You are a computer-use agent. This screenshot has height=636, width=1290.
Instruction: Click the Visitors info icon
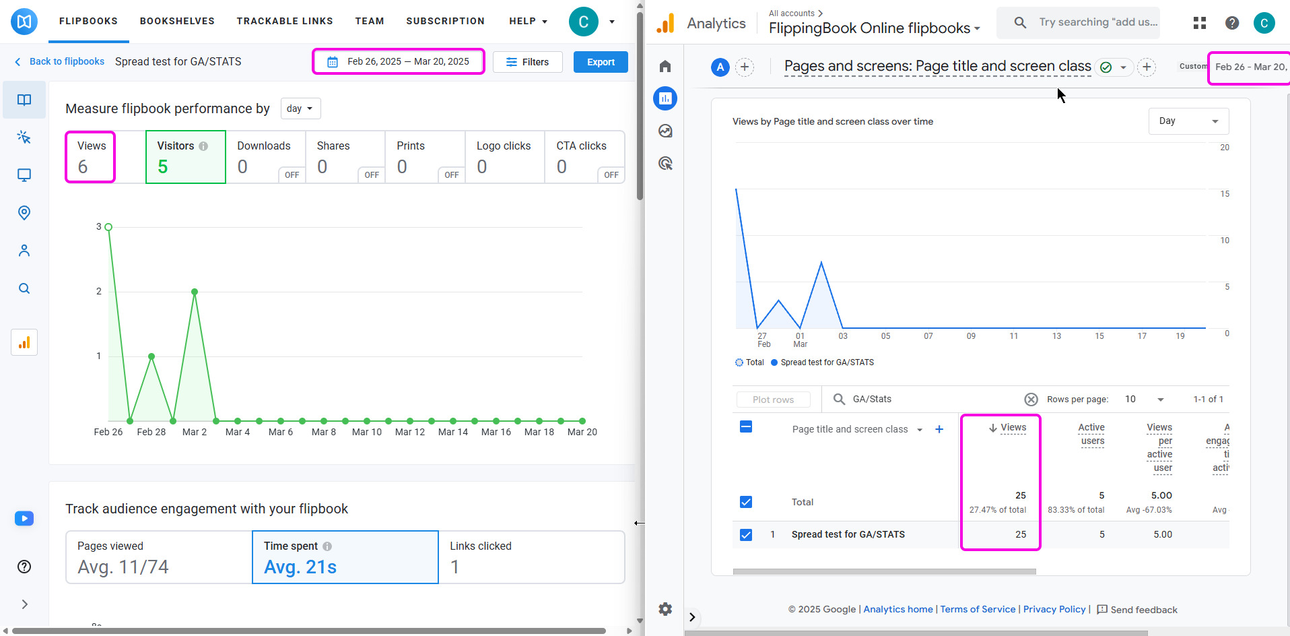(203, 146)
